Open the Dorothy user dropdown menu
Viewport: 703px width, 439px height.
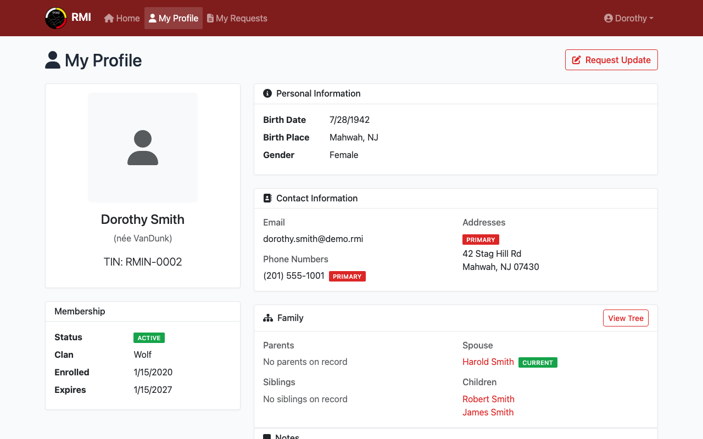[629, 18]
